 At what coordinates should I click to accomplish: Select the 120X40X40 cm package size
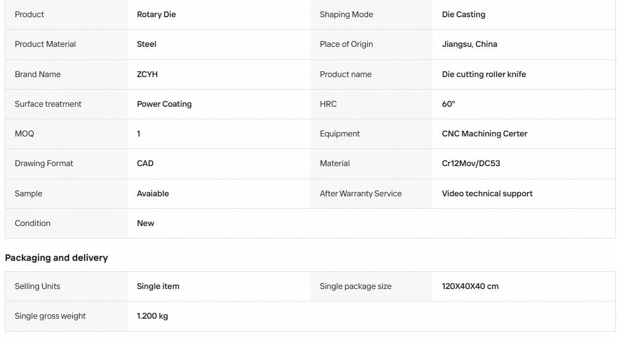[470, 286]
